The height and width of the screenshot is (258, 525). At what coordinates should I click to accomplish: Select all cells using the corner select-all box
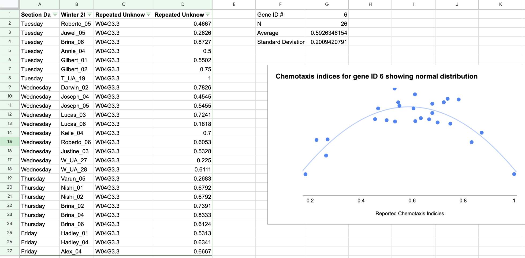(9, 4)
